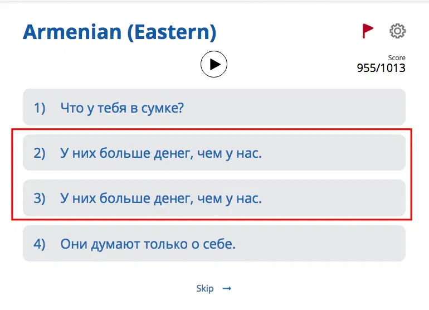Click the 'Score' label
The image size is (429, 310).
[x=397, y=58]
